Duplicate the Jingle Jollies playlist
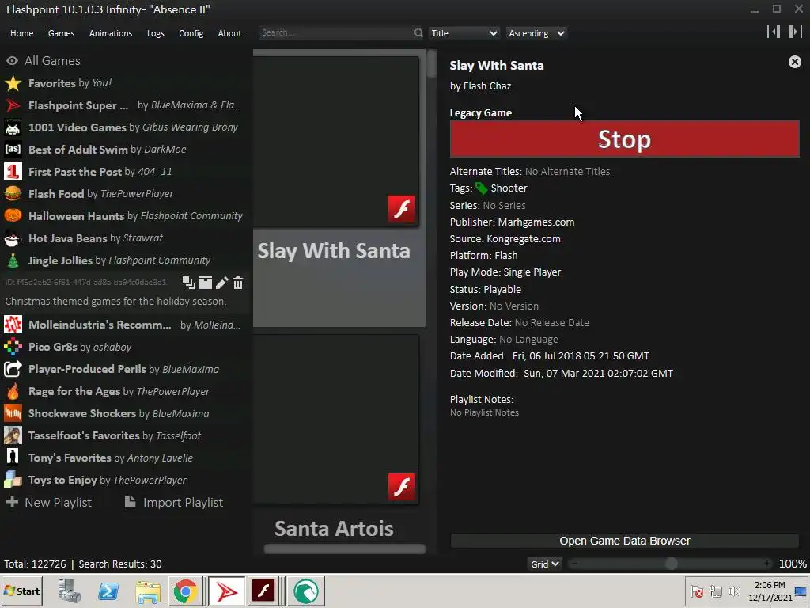Image resolution: width=810 pixels, height=608 pixels. click(x=188, y=283)
